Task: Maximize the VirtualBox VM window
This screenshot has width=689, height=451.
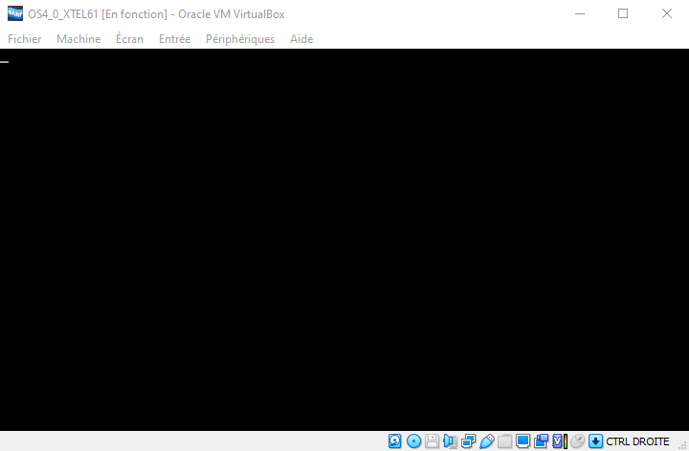Action: pos(623,13)
